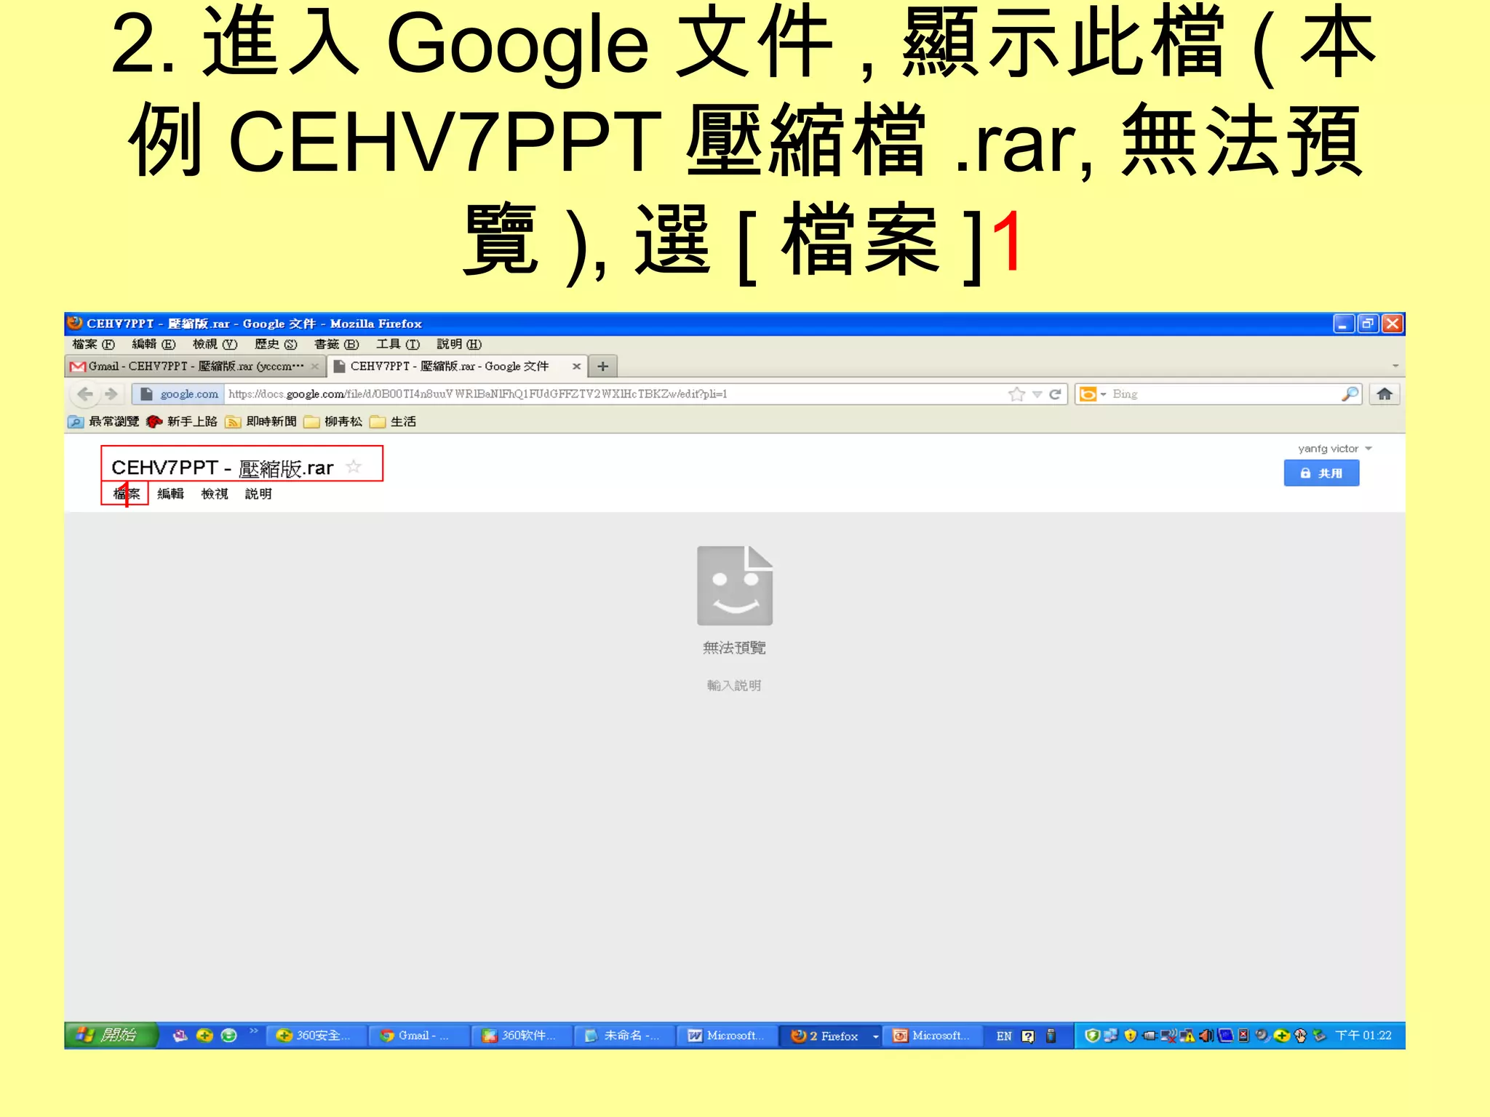Click EN language bar indicator
Screen dimensions: 1490x1117
1004,1036
